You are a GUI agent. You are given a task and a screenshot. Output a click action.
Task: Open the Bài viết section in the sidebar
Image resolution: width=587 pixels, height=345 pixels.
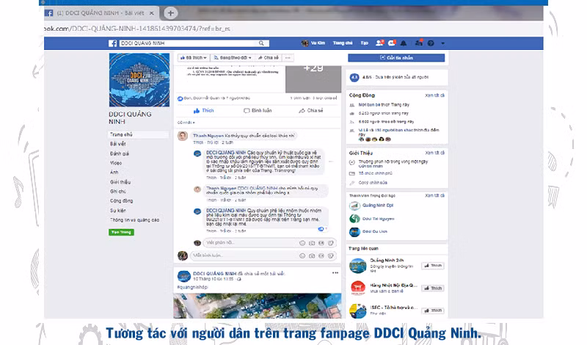point(118,144)
